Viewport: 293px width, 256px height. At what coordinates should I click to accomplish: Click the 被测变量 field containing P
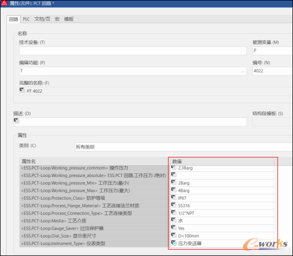tap(272, 51)
